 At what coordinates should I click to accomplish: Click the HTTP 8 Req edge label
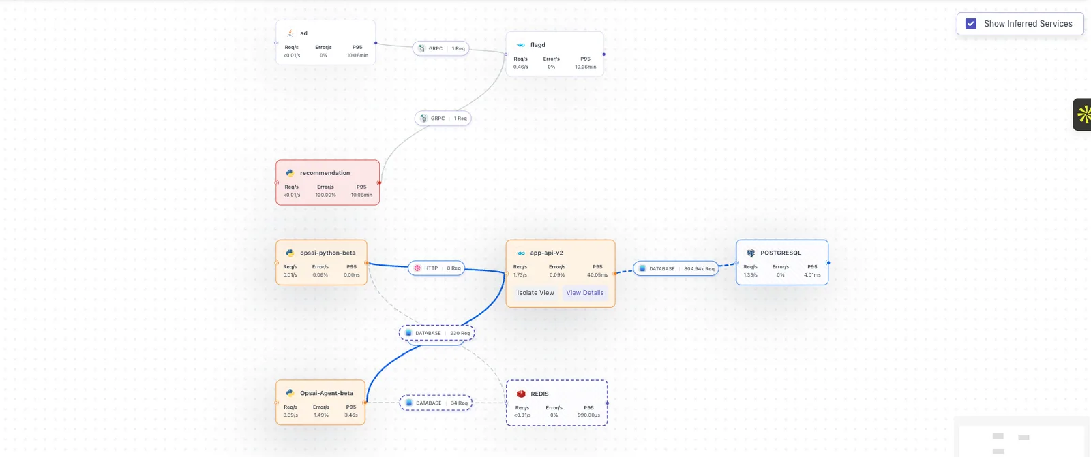[x=437, y=268]
